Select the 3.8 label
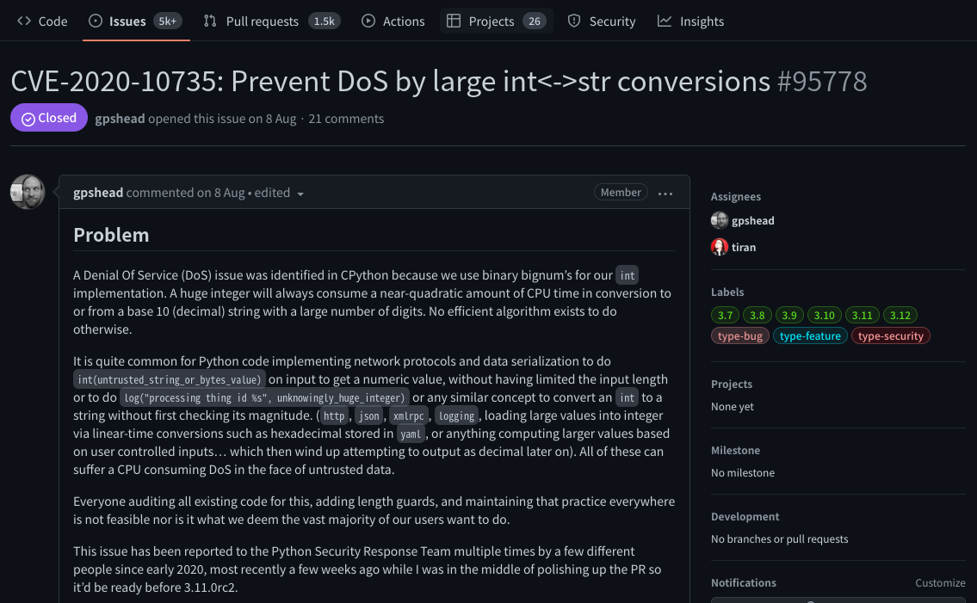This screenshot has height=603, width=977. 757,315
